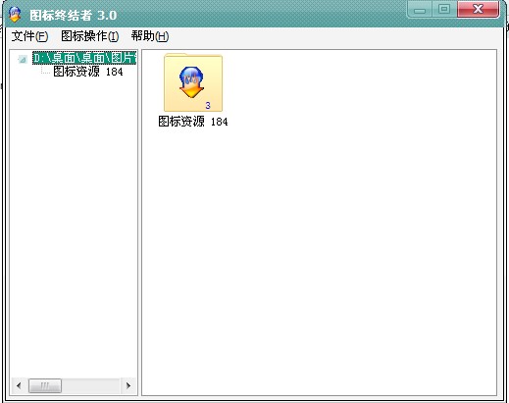
Task: Click the right arrow of tree scrollbar
Action: (x=128, y=385)
